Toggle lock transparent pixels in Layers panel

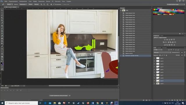coord(160,55)
